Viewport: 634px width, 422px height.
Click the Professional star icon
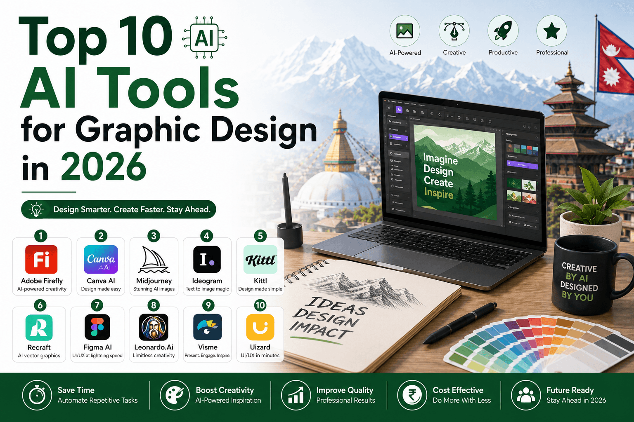click(552, 31)
